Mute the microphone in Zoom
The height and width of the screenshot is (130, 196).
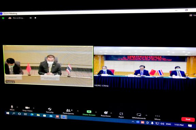(12, 108)
